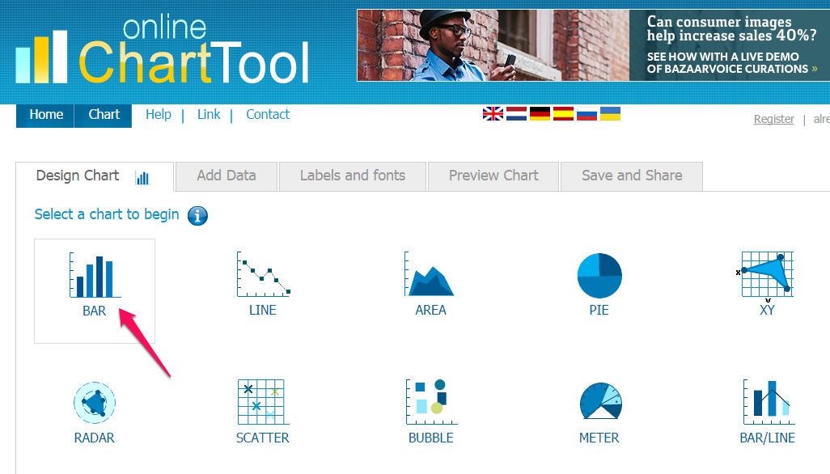Stay on the Design Chart tab

pyautogui.click(x=95, y=176)
